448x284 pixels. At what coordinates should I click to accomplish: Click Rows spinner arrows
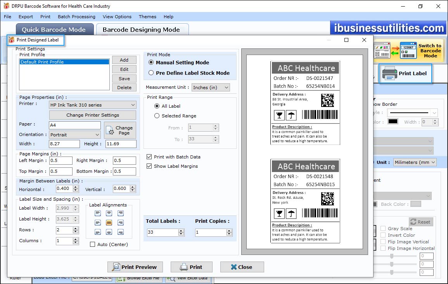[x=75, y=230]
